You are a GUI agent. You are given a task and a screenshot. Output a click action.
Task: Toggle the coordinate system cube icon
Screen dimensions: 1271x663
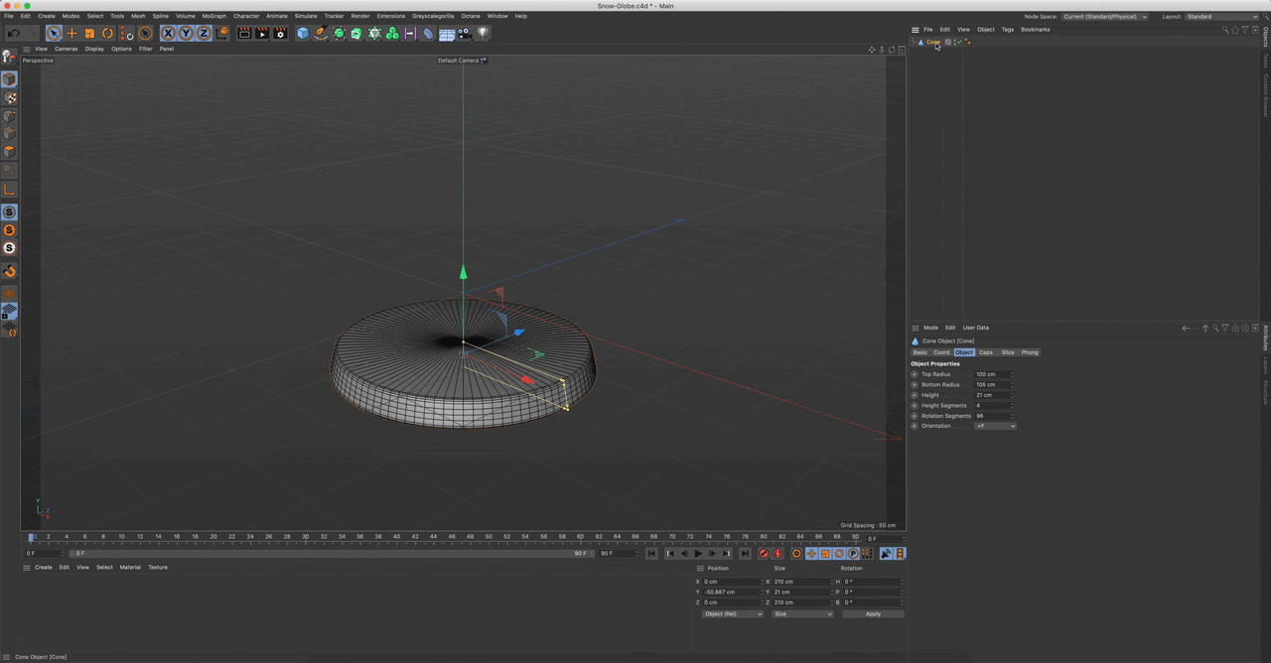click(221, 34)
